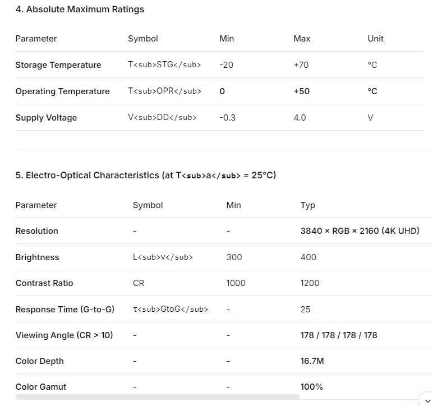Image resolution: width=433 pixels, height=406 pixels.
Task: Click the Absolute Maximum Ratings heading
Action: pos(80,10)
